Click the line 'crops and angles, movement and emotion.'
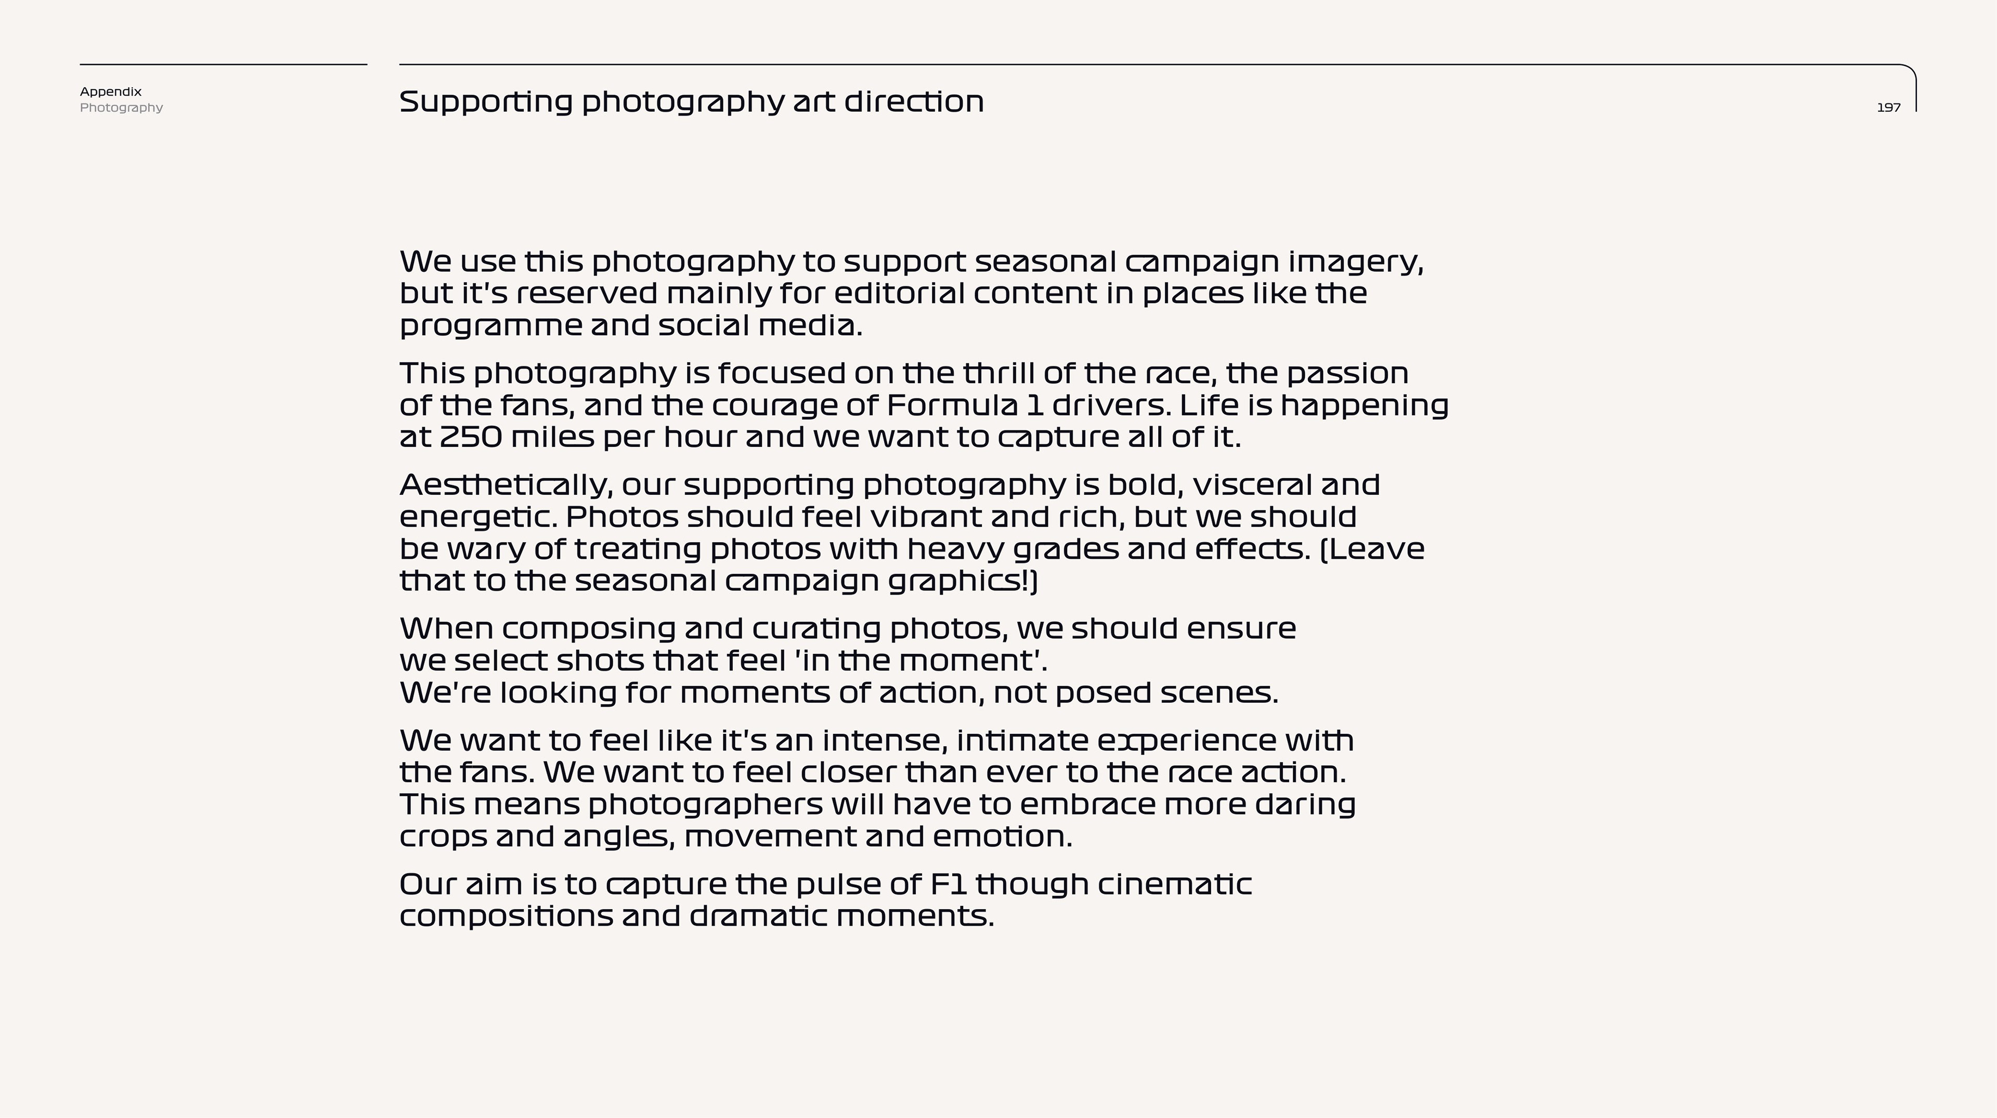1997x1118 pixels. (x=736, y=837)
